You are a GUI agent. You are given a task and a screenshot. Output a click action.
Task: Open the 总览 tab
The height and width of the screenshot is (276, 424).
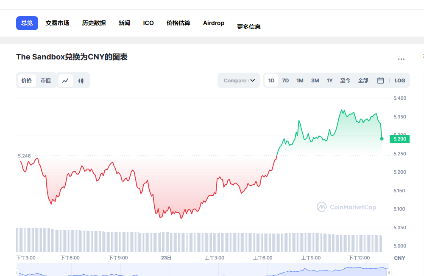coord(27,23)
